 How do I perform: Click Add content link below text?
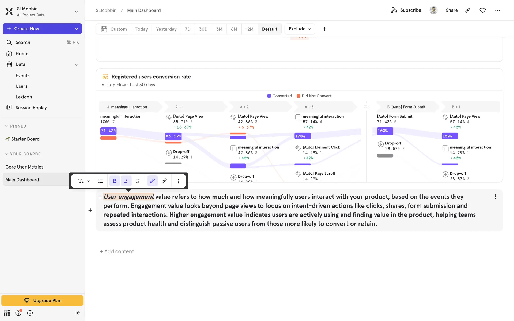[x=117, y=251]
